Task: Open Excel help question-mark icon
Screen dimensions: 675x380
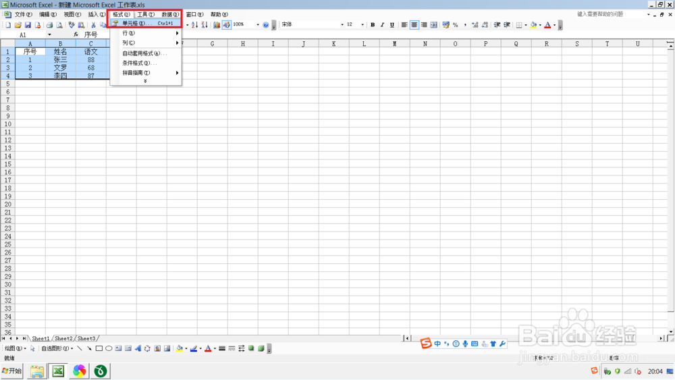Action: tap(265, 25)
